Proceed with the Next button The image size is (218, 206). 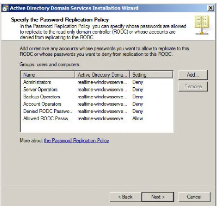(x=158, y=197)
